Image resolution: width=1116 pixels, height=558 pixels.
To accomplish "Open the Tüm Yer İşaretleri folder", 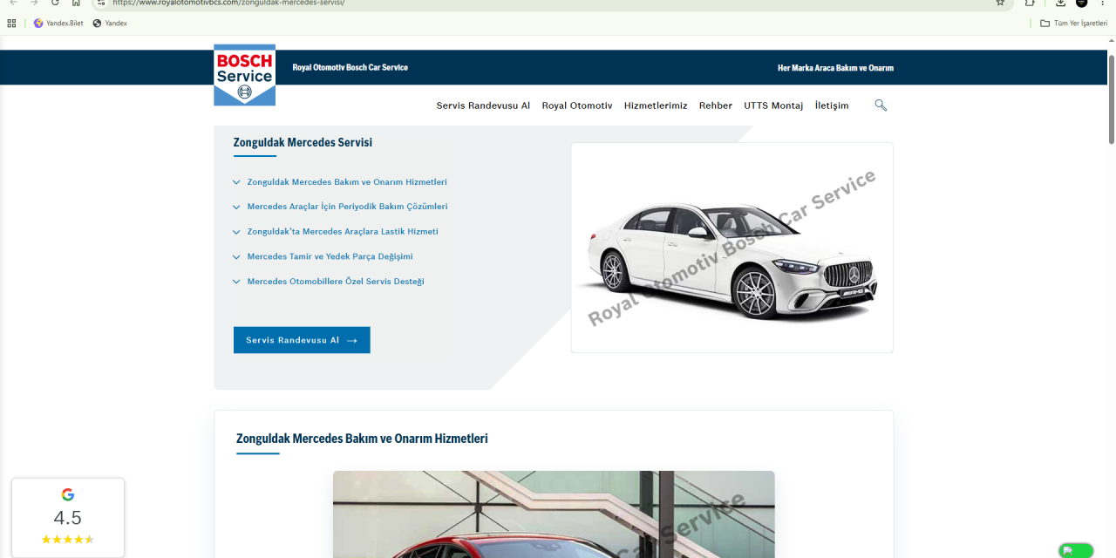I will (x=1073, y=24).
